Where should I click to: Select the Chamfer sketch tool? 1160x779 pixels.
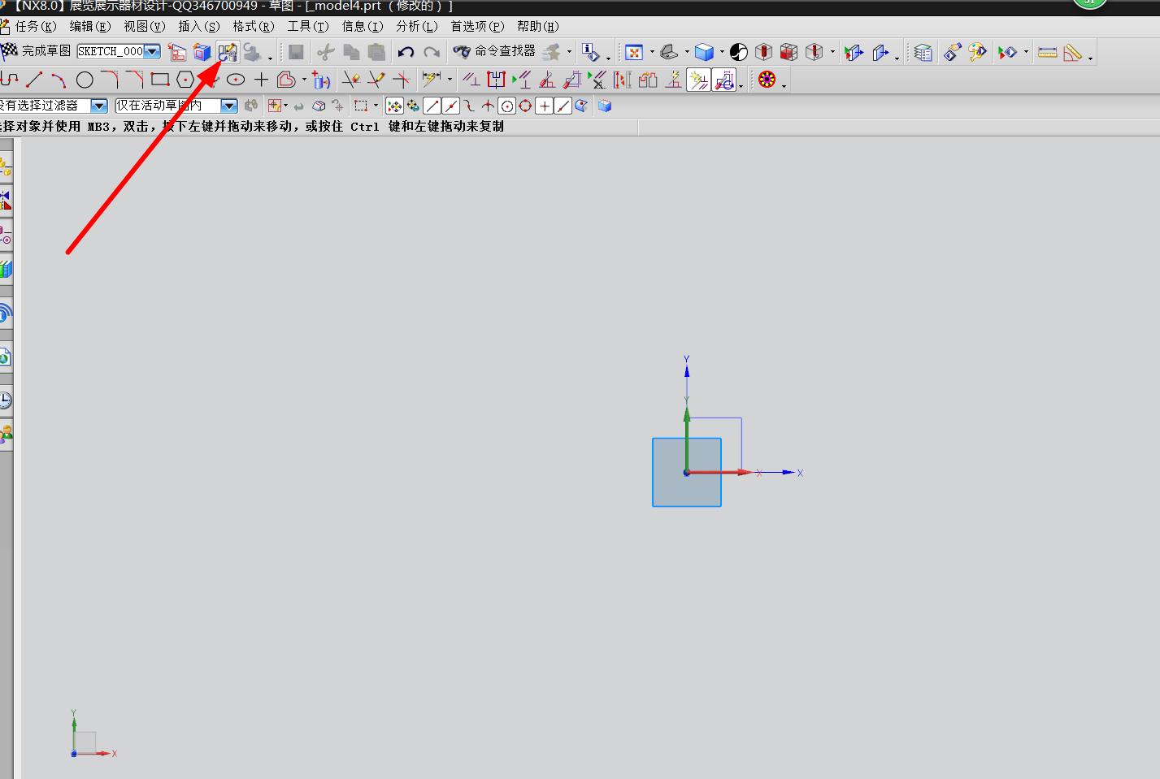pos(135,80)
